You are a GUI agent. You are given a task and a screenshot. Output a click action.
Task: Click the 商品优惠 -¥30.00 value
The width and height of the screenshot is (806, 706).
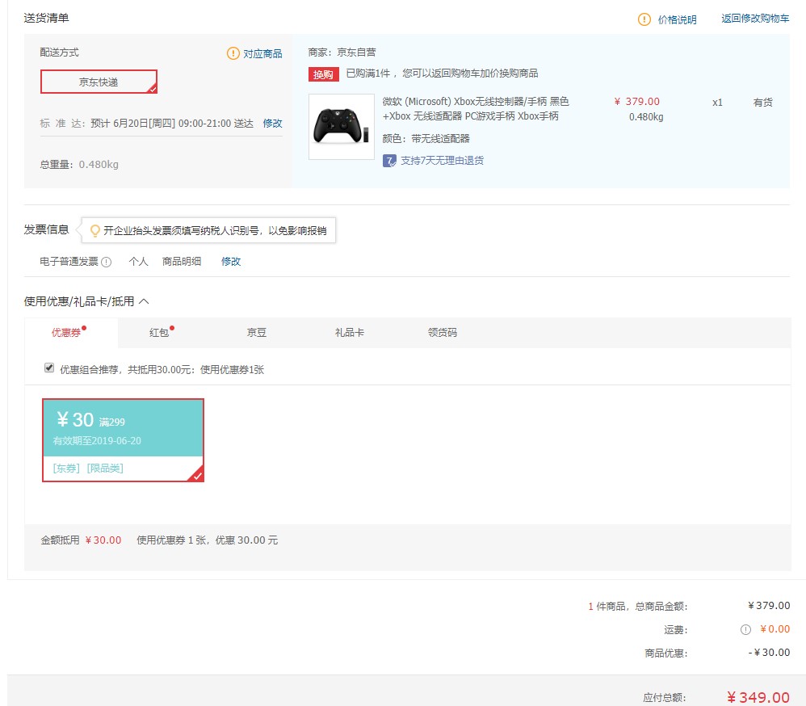pos(769,653)
